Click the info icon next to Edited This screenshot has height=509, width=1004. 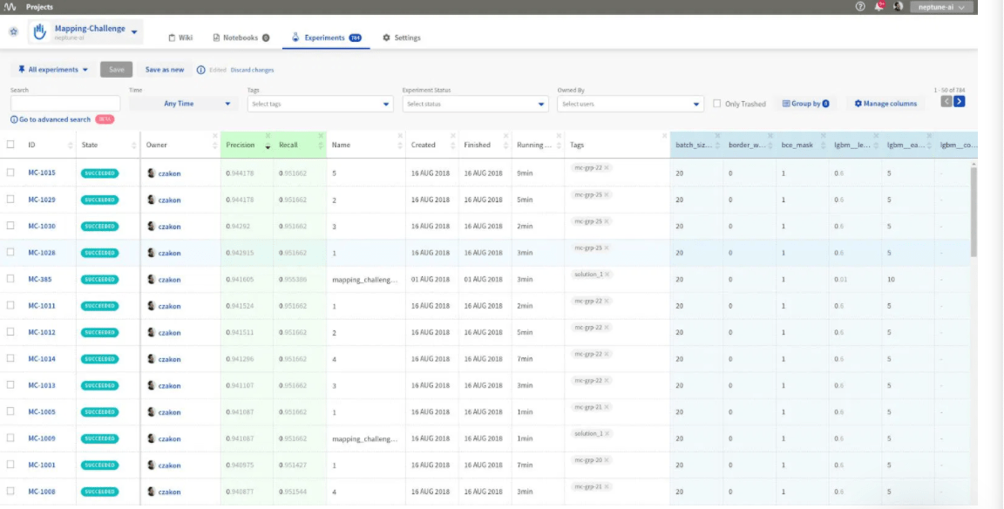pos(201,70)
